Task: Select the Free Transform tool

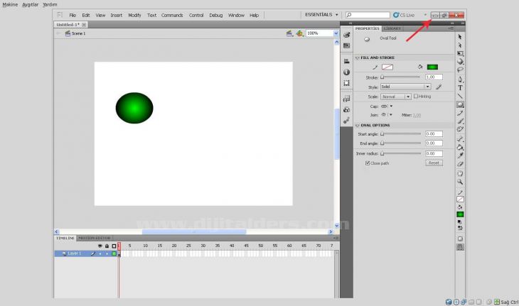Action: [x=460, y=53]
